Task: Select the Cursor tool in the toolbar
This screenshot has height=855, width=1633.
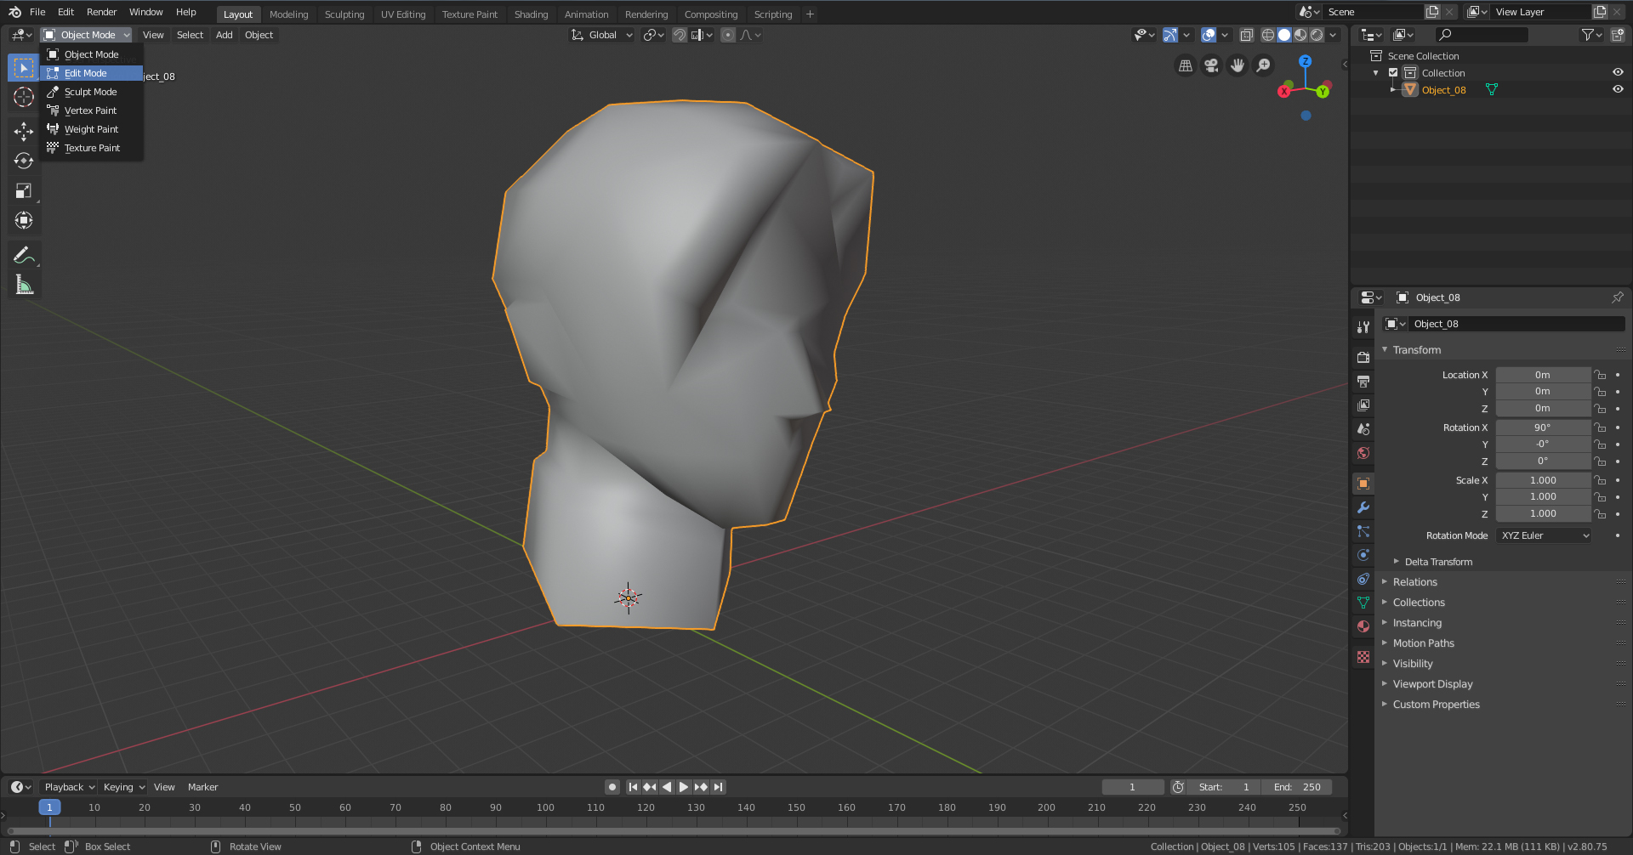Action: (x=24, y=98)
